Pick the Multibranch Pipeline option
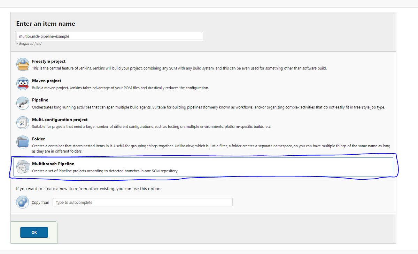Image resolution: width=418 pixels, height=254 pixels. click(53, 164)
